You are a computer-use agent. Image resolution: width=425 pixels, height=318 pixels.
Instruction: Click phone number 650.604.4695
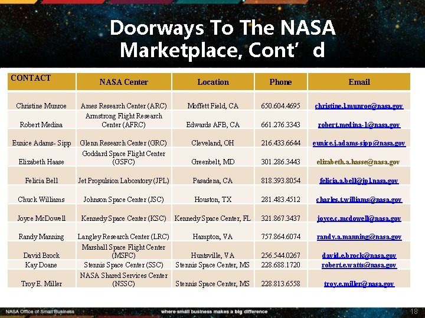click(280, 106)
